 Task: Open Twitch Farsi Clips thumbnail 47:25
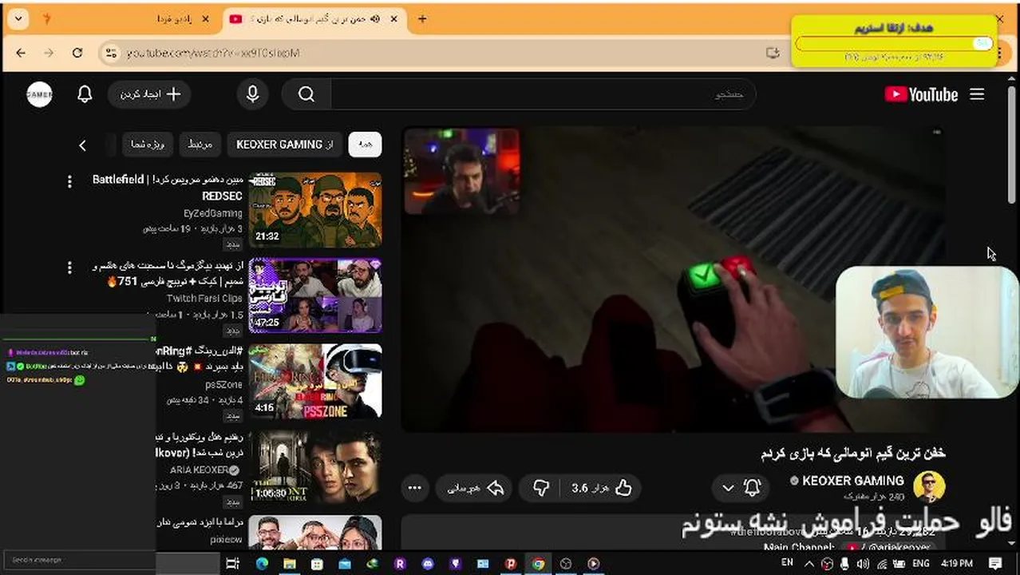click(x=315, y=295)
